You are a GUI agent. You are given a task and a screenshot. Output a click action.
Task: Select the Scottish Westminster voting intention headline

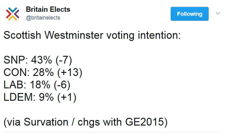(x=92, y=35)
